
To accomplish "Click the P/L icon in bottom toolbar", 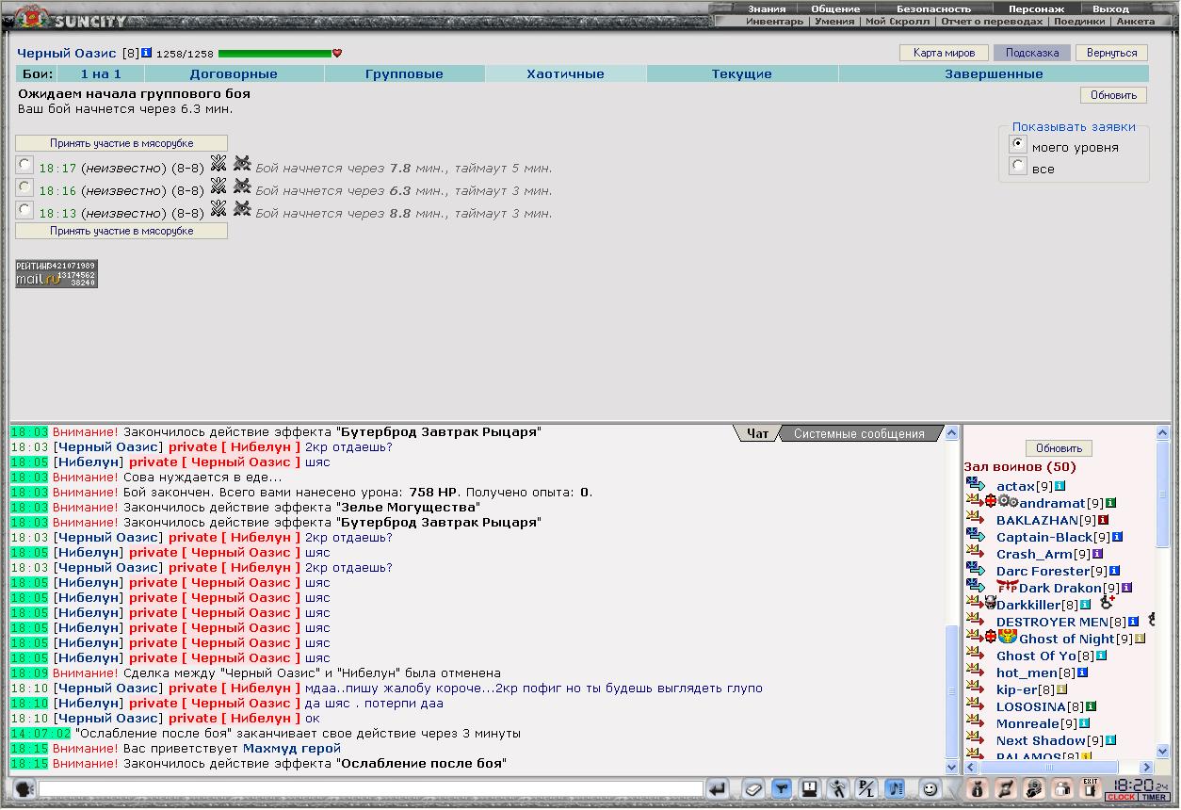I will 866,789.
